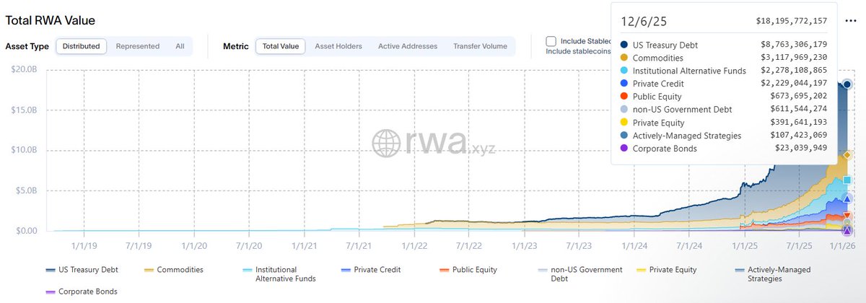
Task: Click the Total RWA Value heading
Action: pos(51,20)
